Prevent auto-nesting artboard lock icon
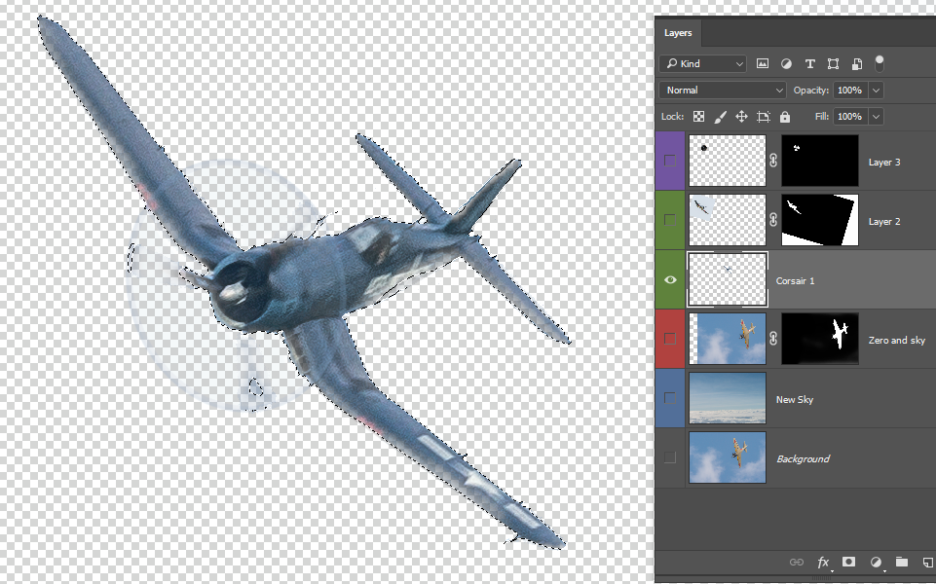Image resolution: width=936 pixels, height=584 pixels. click(x=763, y=117)
